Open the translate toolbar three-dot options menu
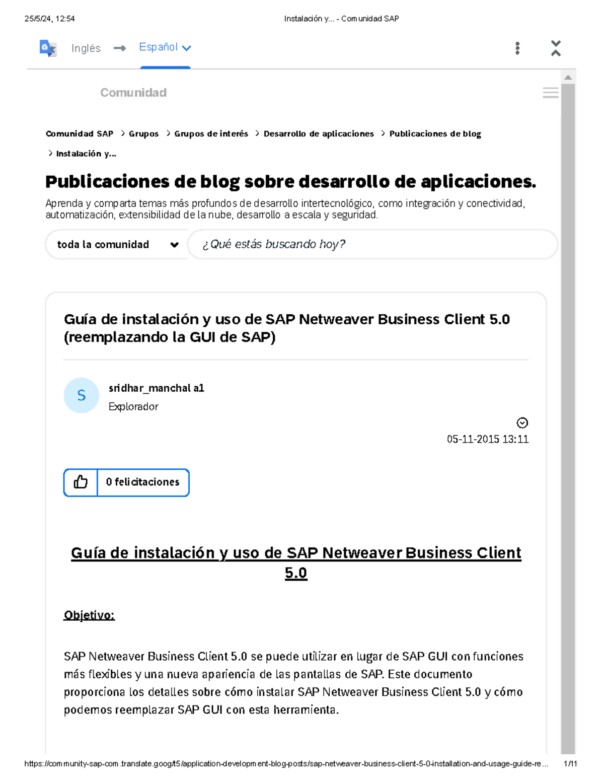This screenshot has height=782, width=604. [x=516, y=48]
